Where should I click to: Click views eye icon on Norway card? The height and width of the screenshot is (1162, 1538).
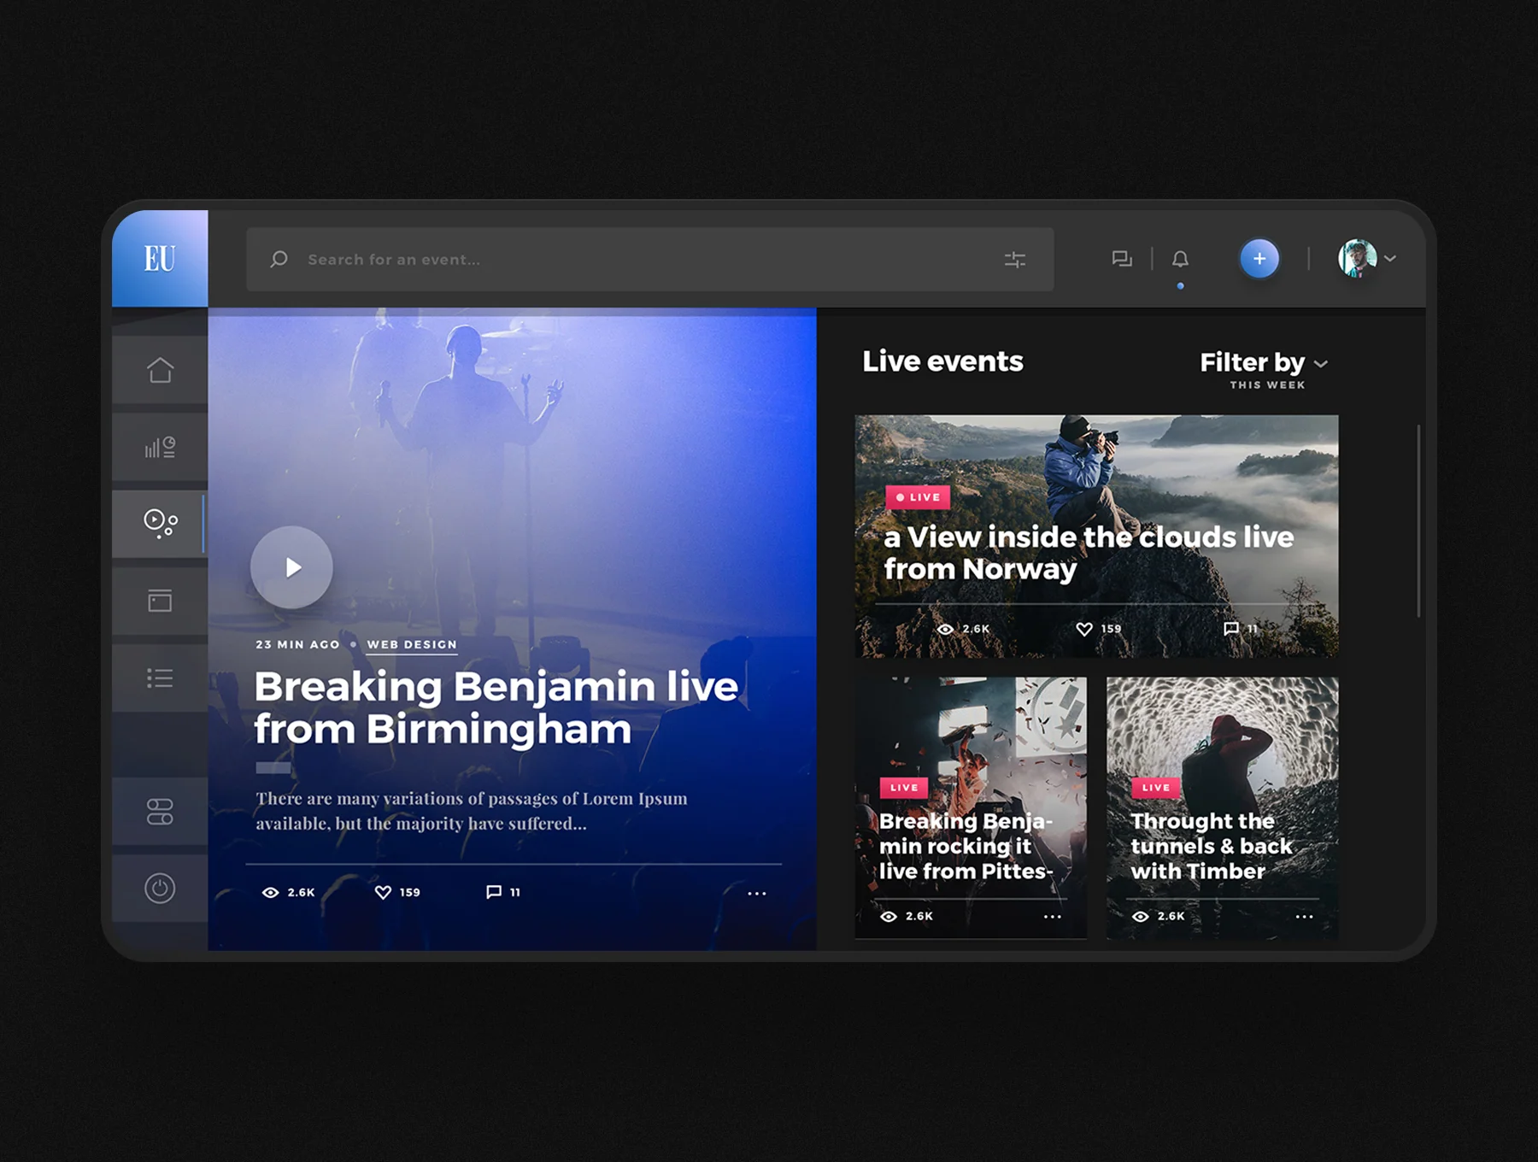coord(945,629)
